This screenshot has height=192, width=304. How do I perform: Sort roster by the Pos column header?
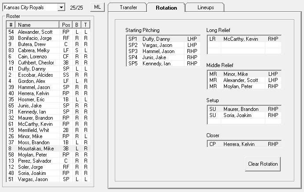pyautogui.click(x=66, y=25)
